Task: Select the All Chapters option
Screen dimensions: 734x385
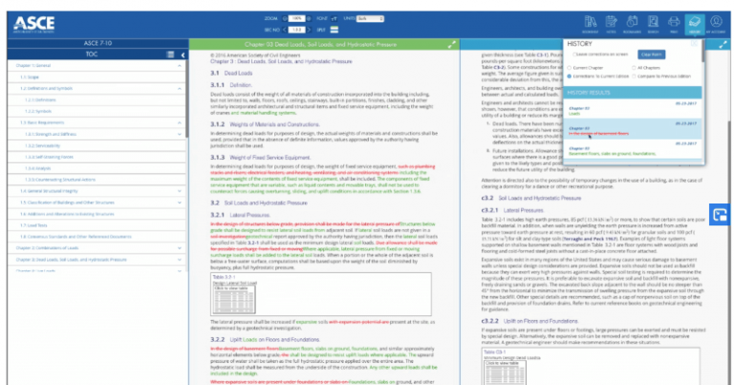Action: click(x=635, y=68)
